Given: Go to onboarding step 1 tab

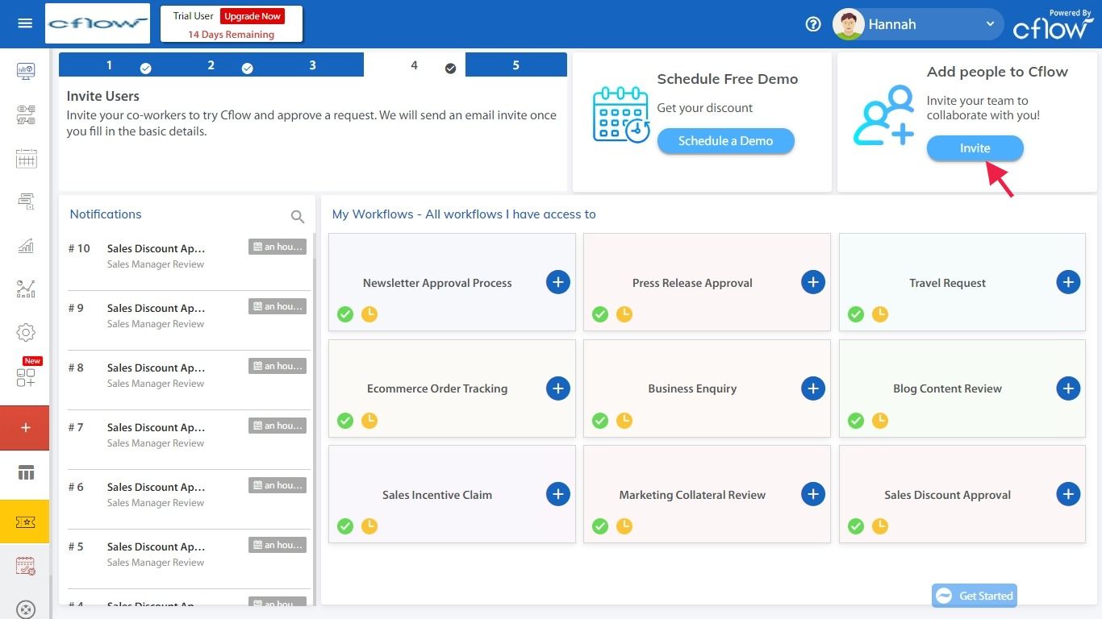Looking at the screenshot, I should [x=110, y=65].
